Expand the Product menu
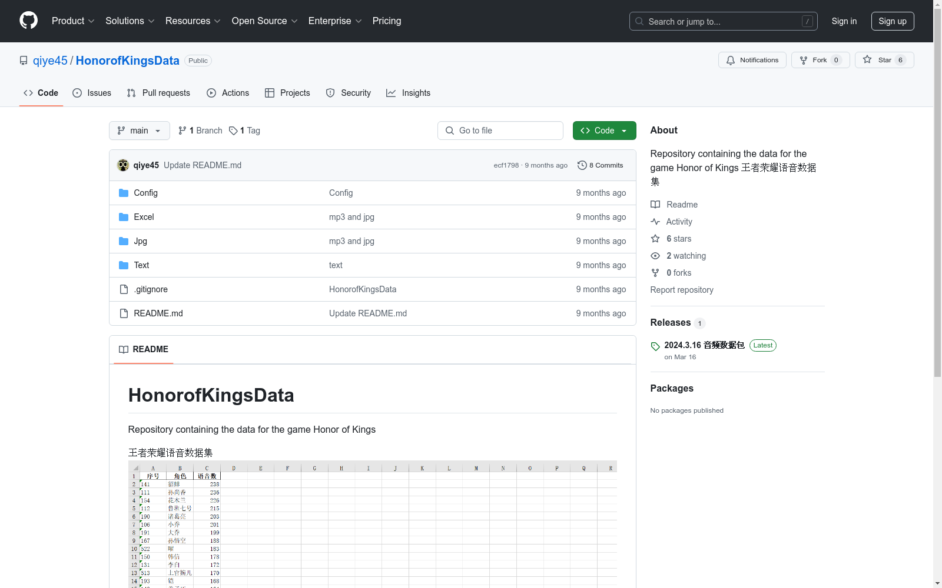 [x=73, y=21]
